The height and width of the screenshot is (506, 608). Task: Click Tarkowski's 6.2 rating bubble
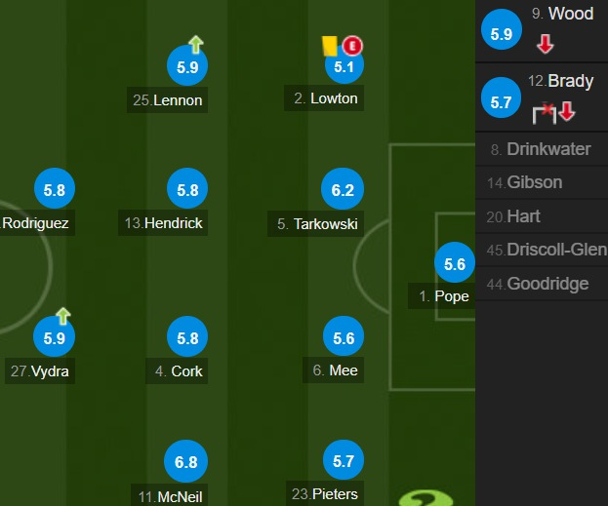click(x=343, y=191)
